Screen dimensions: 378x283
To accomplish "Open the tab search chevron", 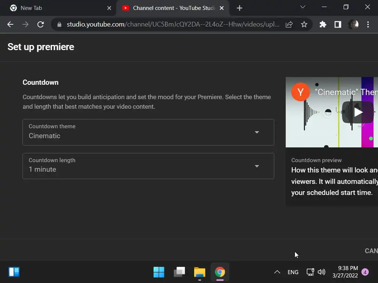I will (303, 7).
